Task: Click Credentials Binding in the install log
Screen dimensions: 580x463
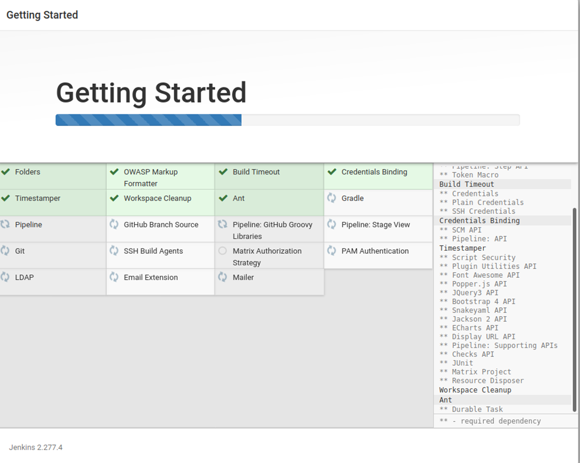Action: [479, 220]
